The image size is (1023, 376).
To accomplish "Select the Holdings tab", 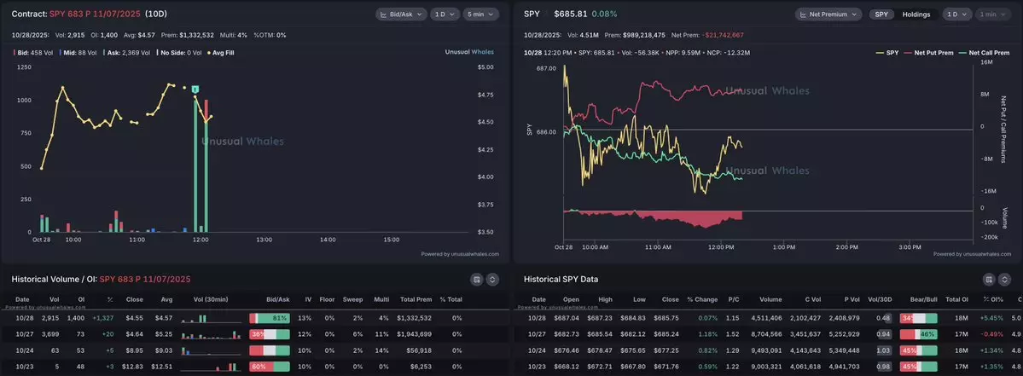I will [x=915, y=14].
